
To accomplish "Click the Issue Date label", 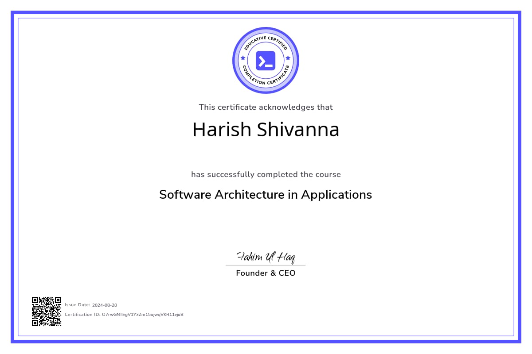I will (x=78, y=305).
